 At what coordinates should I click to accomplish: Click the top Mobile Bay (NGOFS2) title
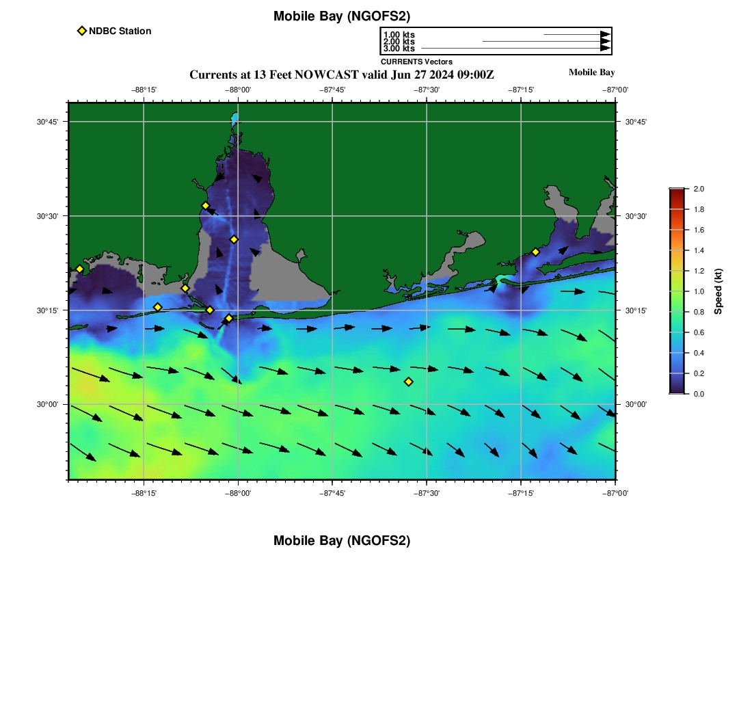tap(341, 16)
